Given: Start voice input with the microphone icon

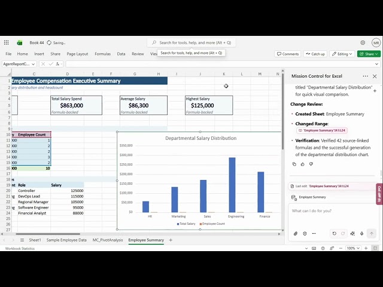Looking at the screenshot, I should [361, 234].
